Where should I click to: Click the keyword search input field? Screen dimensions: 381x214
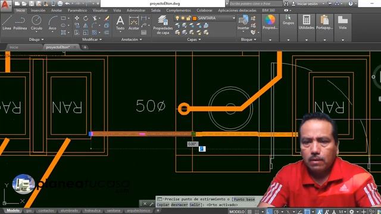tap(255, 4)
